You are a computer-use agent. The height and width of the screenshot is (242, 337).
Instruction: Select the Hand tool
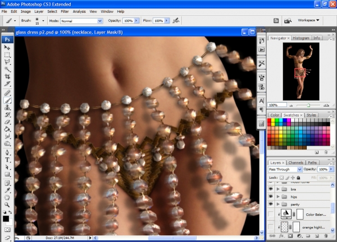(7, 198)
